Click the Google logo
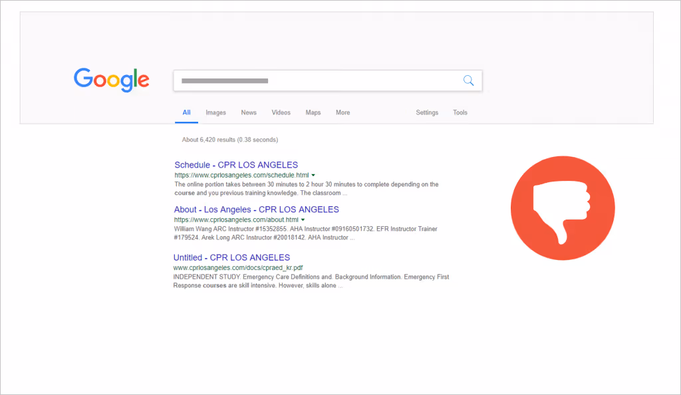This screenshot has width=681, height=395. coord(111,80)
